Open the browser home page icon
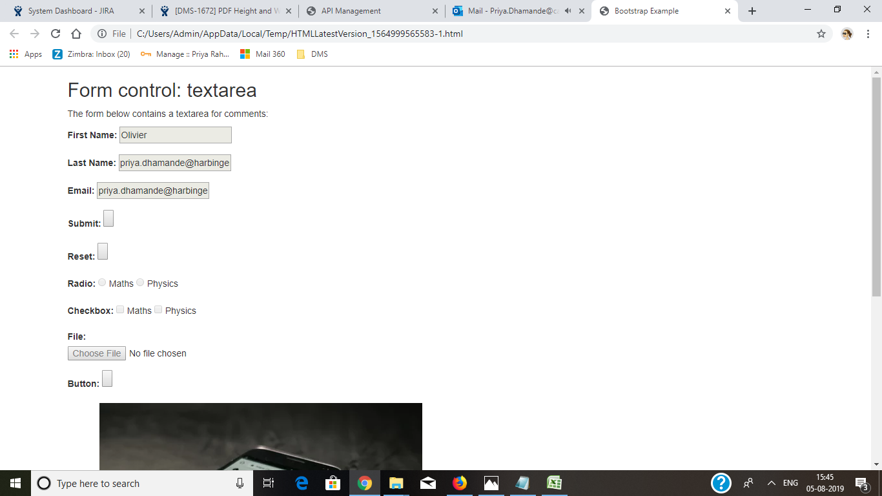This screenshot has height=496, width=882. click(x=76, y=34)
